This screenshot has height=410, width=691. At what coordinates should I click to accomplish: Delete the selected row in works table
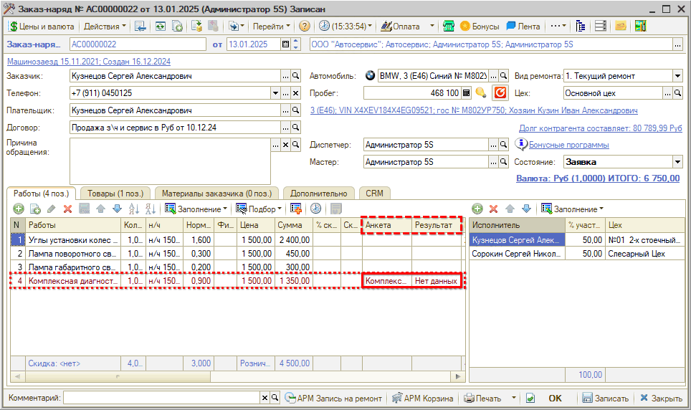(67, 209)
